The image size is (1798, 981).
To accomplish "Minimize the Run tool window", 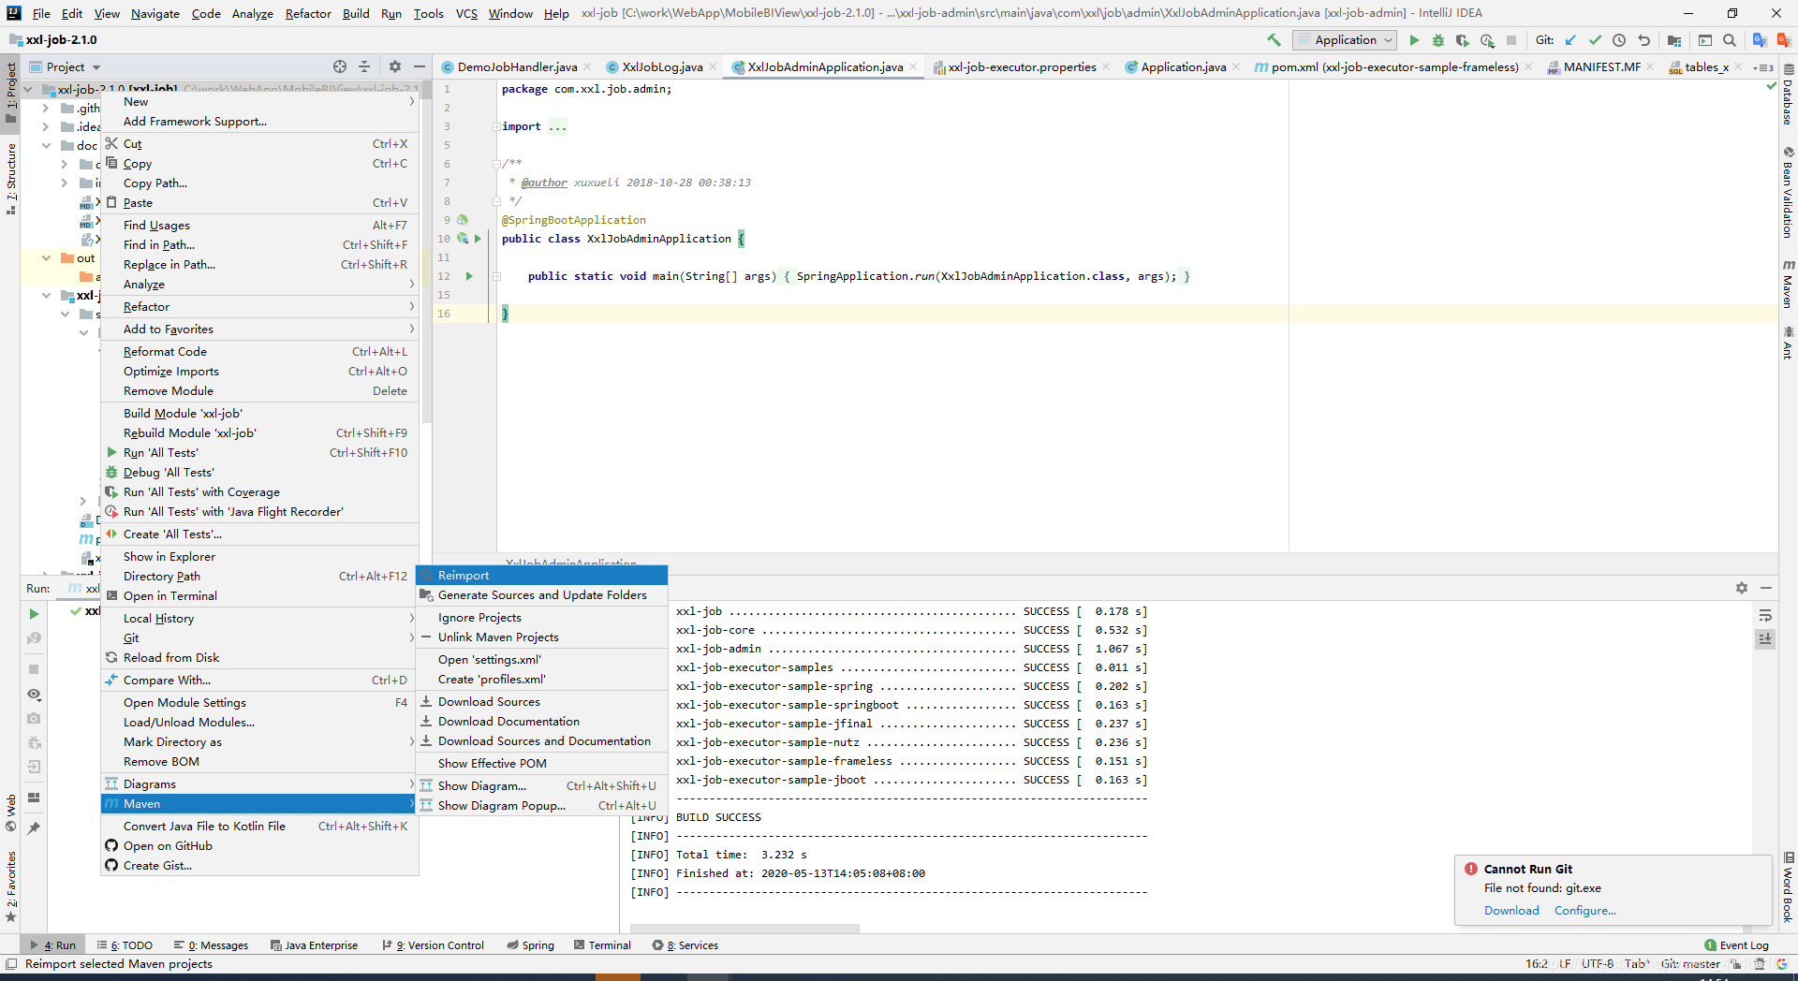I will [x=1766, y=588].
